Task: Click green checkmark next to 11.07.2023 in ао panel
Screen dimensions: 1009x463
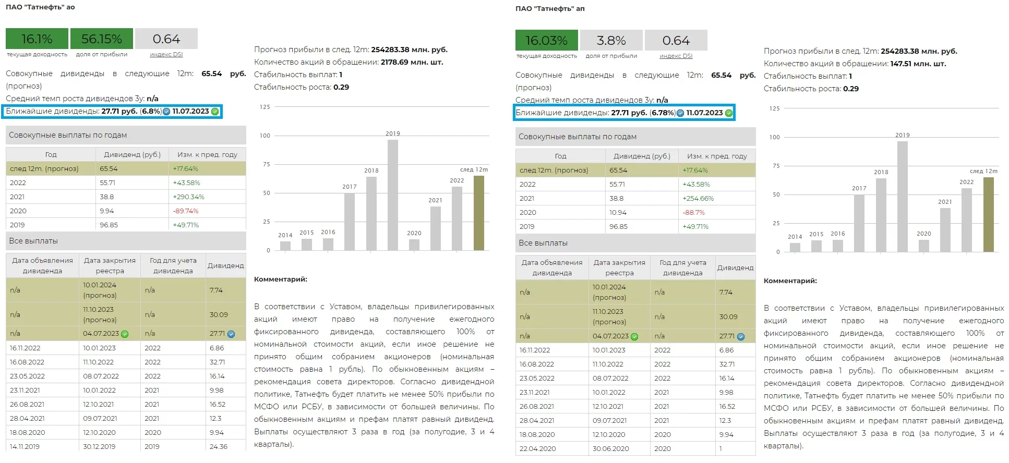Action: click(215, 112)
